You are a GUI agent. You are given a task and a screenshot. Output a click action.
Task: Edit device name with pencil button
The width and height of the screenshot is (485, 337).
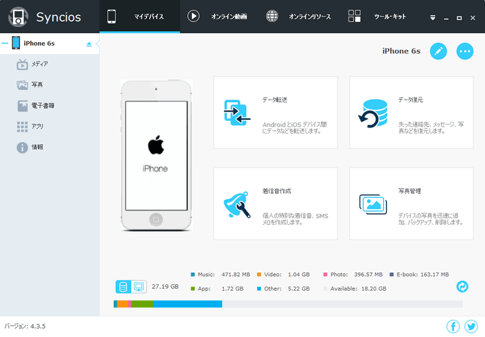[x=439, y=51]
